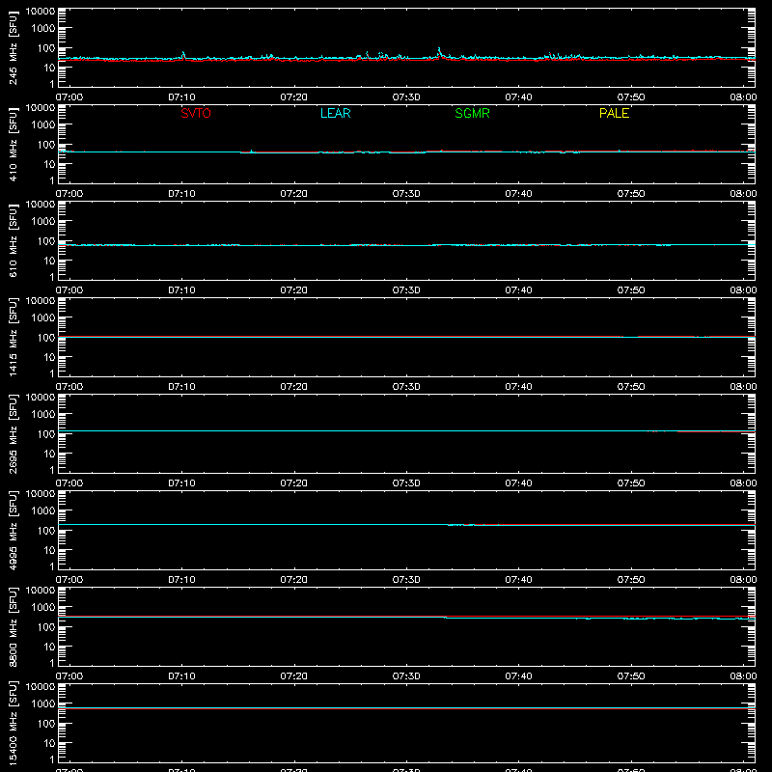Click 07:00 tick label below 610 MHz panel

click(x=69, y=290)
